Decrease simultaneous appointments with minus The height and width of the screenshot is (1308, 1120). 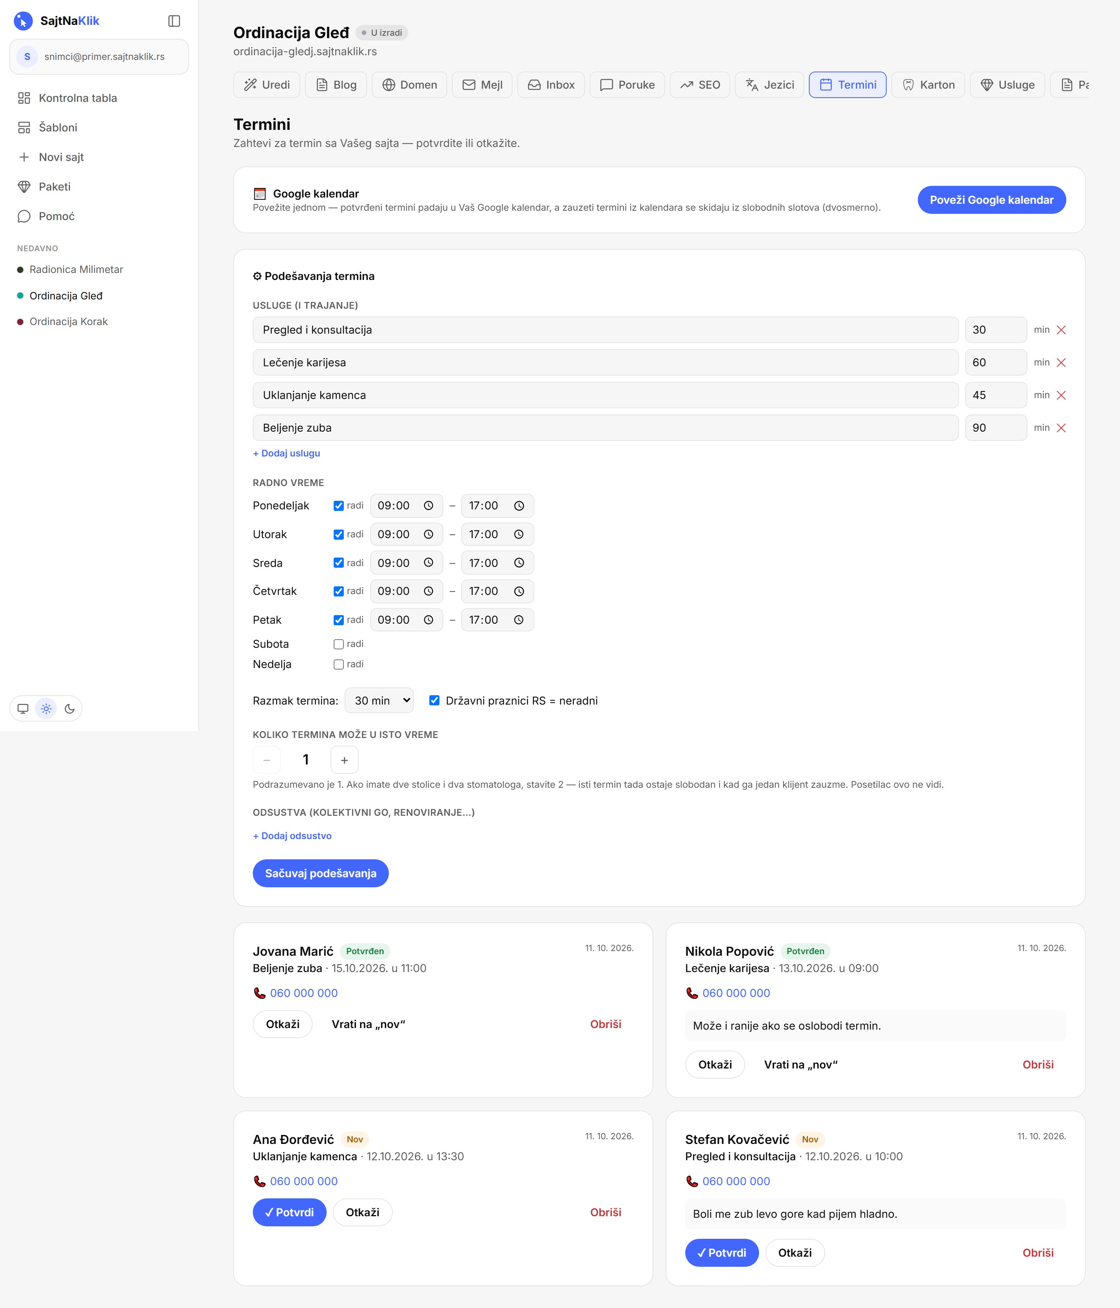point(266,760)
